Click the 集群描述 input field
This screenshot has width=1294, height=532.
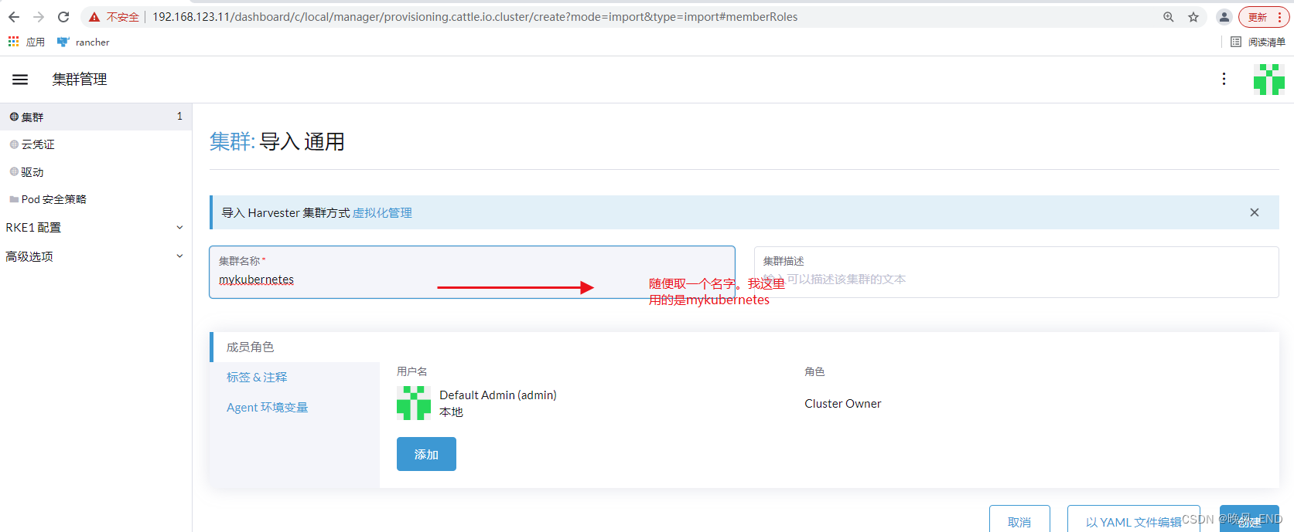[x=1016, y=272]
